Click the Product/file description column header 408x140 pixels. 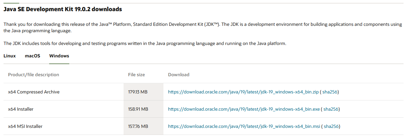coord(34,75)
